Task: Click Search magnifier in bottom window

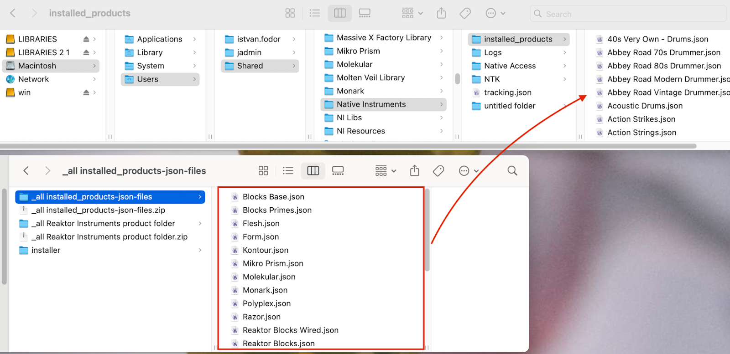Action: [x=512, y=171]
